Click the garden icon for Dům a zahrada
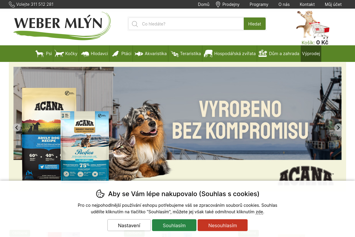Screen dimensions: 355x237 (x=263, y=53)
